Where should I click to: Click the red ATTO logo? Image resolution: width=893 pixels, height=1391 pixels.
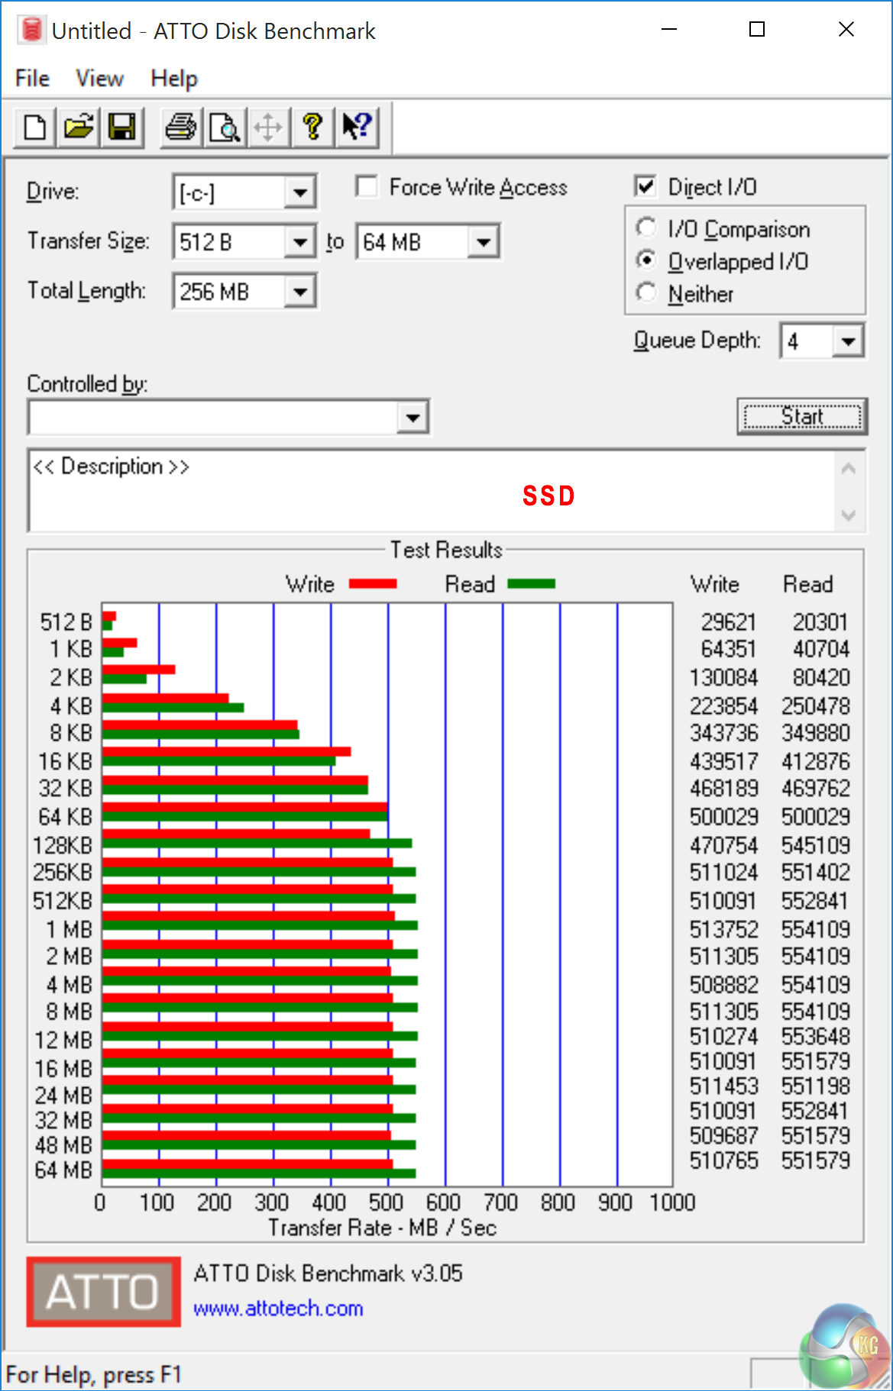click(x=104, y=1292)
